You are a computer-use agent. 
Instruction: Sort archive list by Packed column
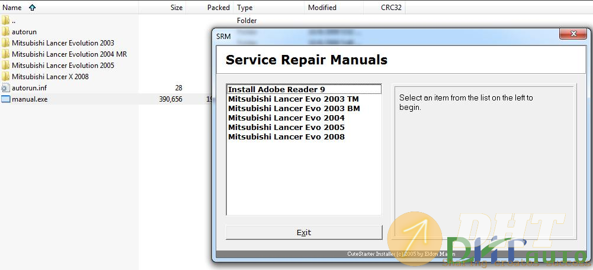click(210, 8)
